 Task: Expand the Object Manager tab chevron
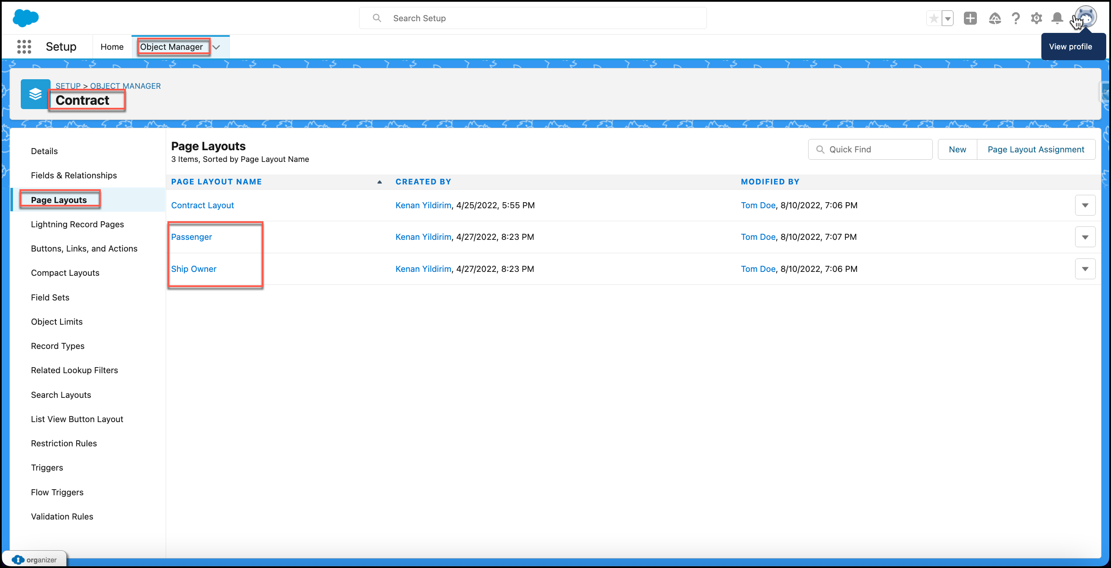(x=216, y=47)
